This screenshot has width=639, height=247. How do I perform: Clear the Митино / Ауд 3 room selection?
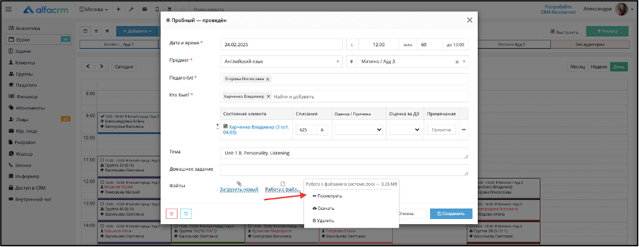pyautogui.click(x=457, y=62)
